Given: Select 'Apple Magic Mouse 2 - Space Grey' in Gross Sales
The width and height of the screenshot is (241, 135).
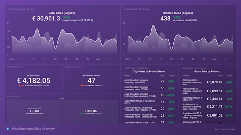Looking at the screenshot, I should click(193, 99).
